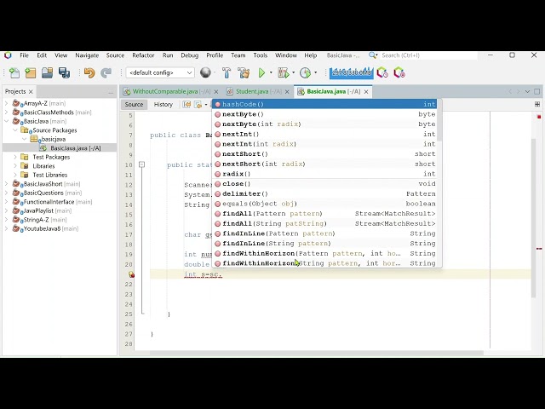The height and width of the screenshot is (409, 545).
Task: Collapse the BasicJava project node
Action: (6, 121)
